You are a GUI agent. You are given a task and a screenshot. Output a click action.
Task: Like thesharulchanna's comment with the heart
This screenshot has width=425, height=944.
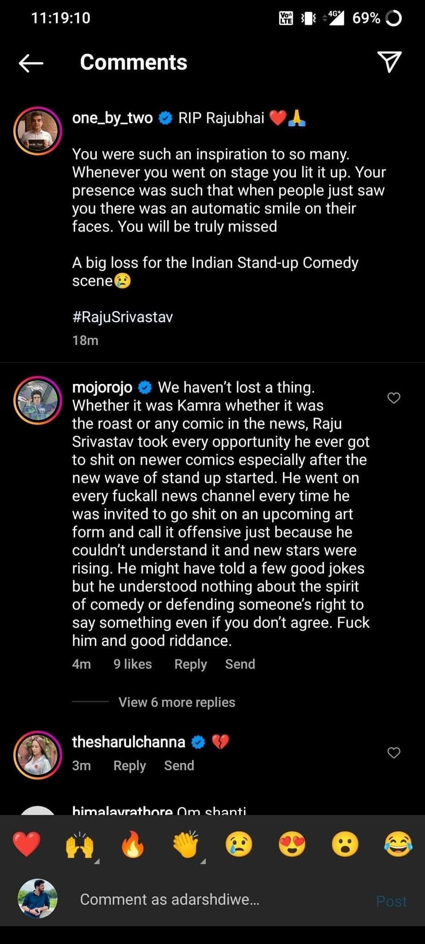click(x=394, y=753)
